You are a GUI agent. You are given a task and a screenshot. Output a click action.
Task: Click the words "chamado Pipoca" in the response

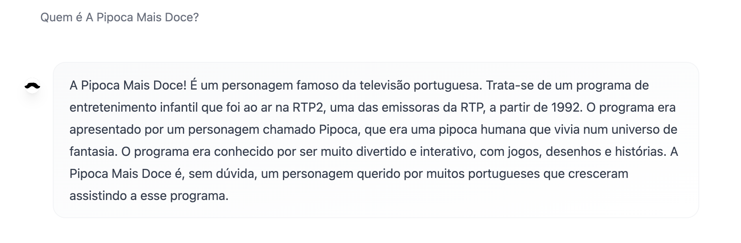(x=310, y=130)
